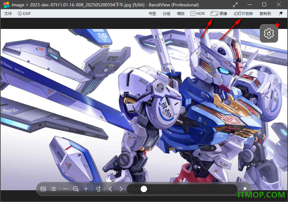
Task: Toggle fullscreen with the diagonal arrows icon
Action: [235, 5]
